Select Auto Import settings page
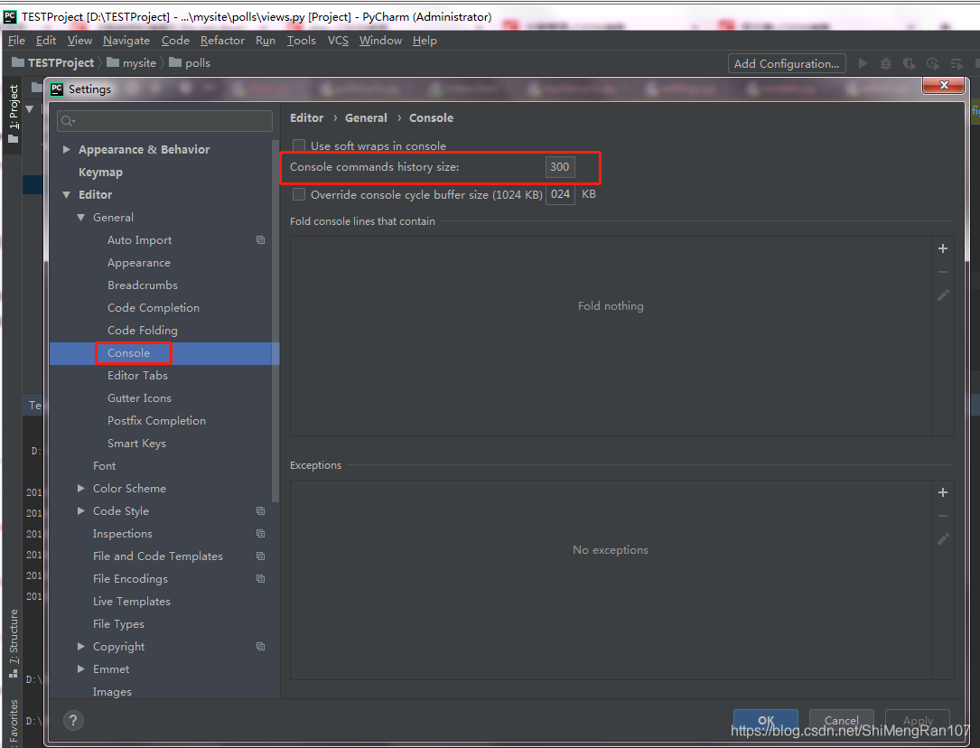980x748 pixels. [139, 240]
